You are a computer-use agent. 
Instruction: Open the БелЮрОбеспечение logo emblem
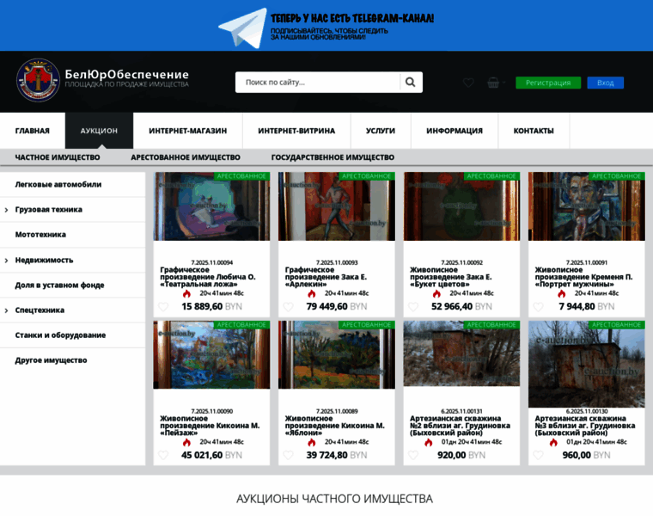pyautogui.click(x=38, y=80)
